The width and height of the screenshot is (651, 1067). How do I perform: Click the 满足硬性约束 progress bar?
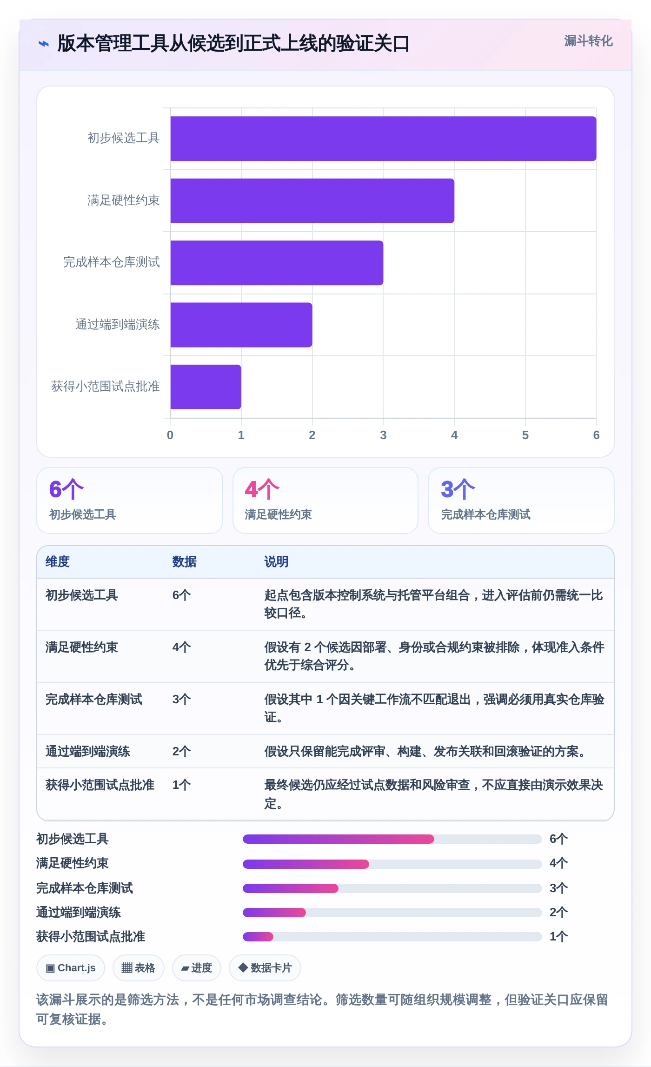coord(392,864)
